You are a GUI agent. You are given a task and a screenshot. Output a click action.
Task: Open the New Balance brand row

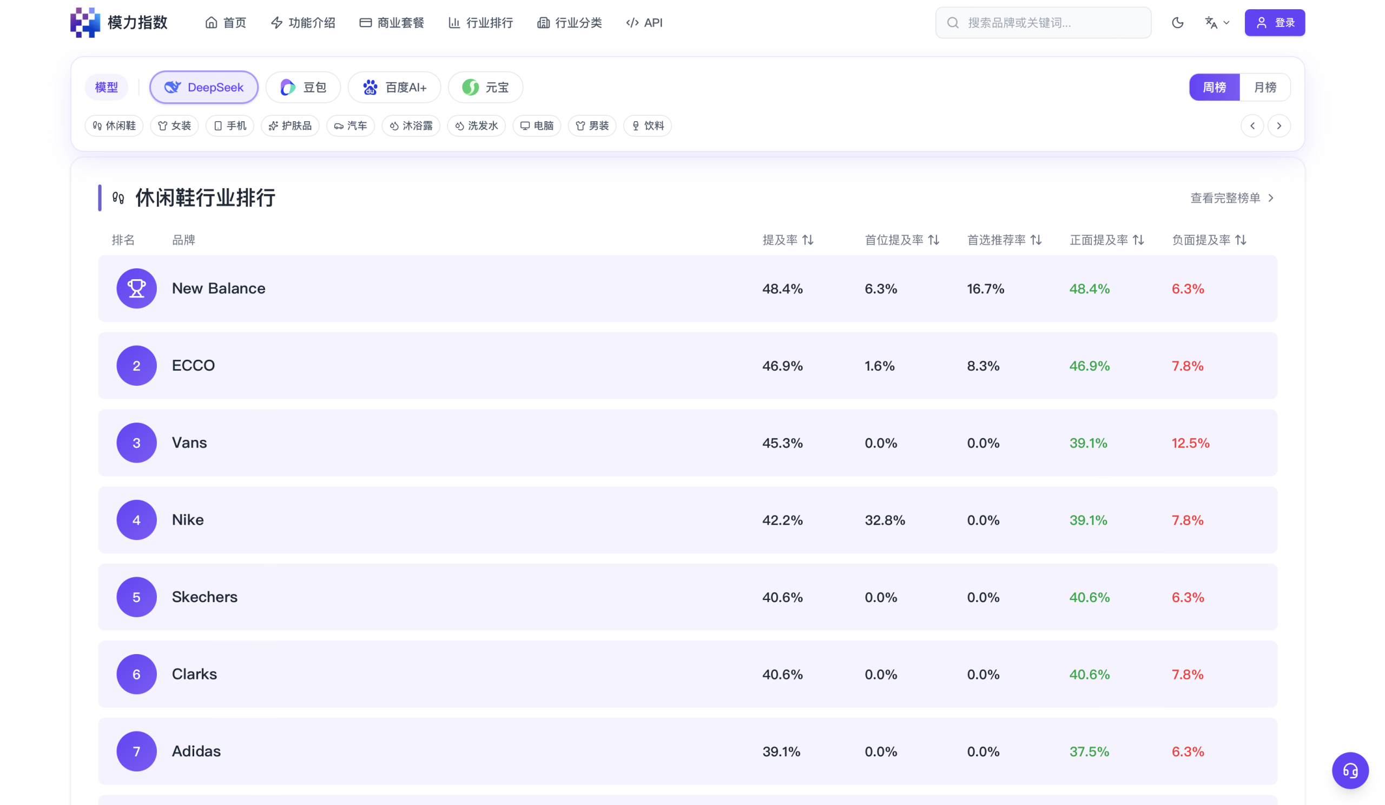[x=688, y=288]
